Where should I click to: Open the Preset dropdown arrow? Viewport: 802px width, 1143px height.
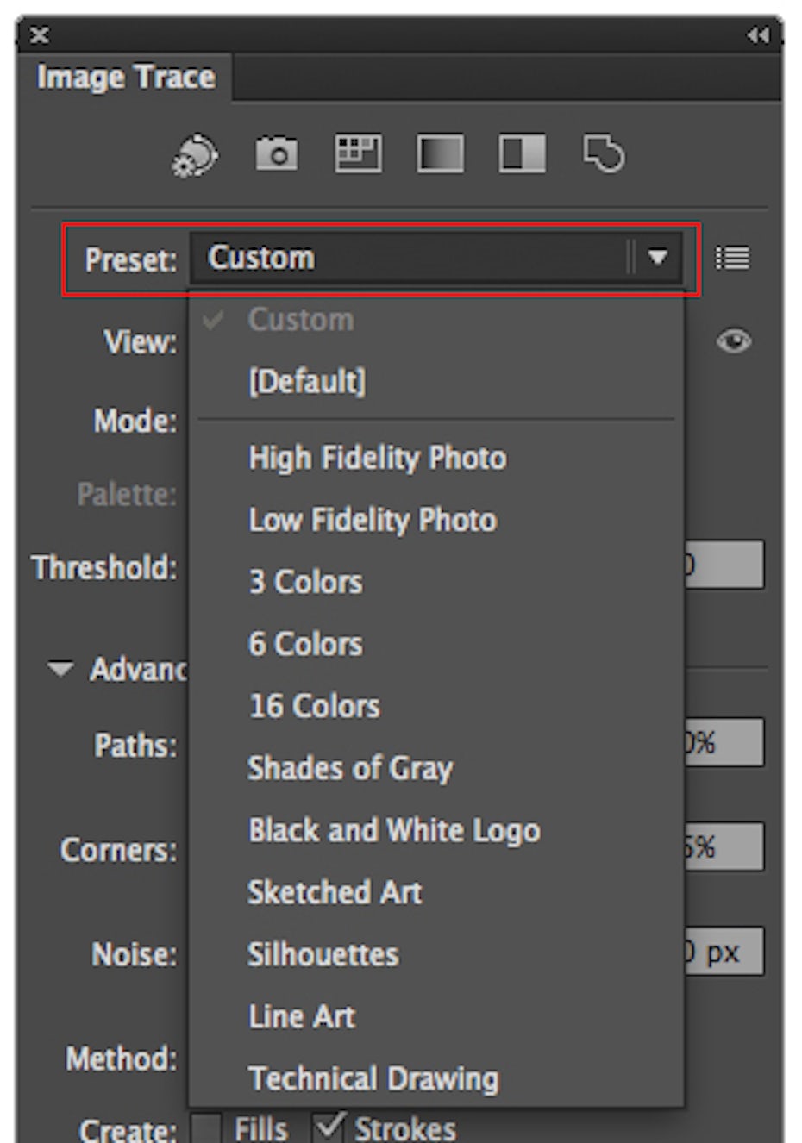click(x=657, y=258)
